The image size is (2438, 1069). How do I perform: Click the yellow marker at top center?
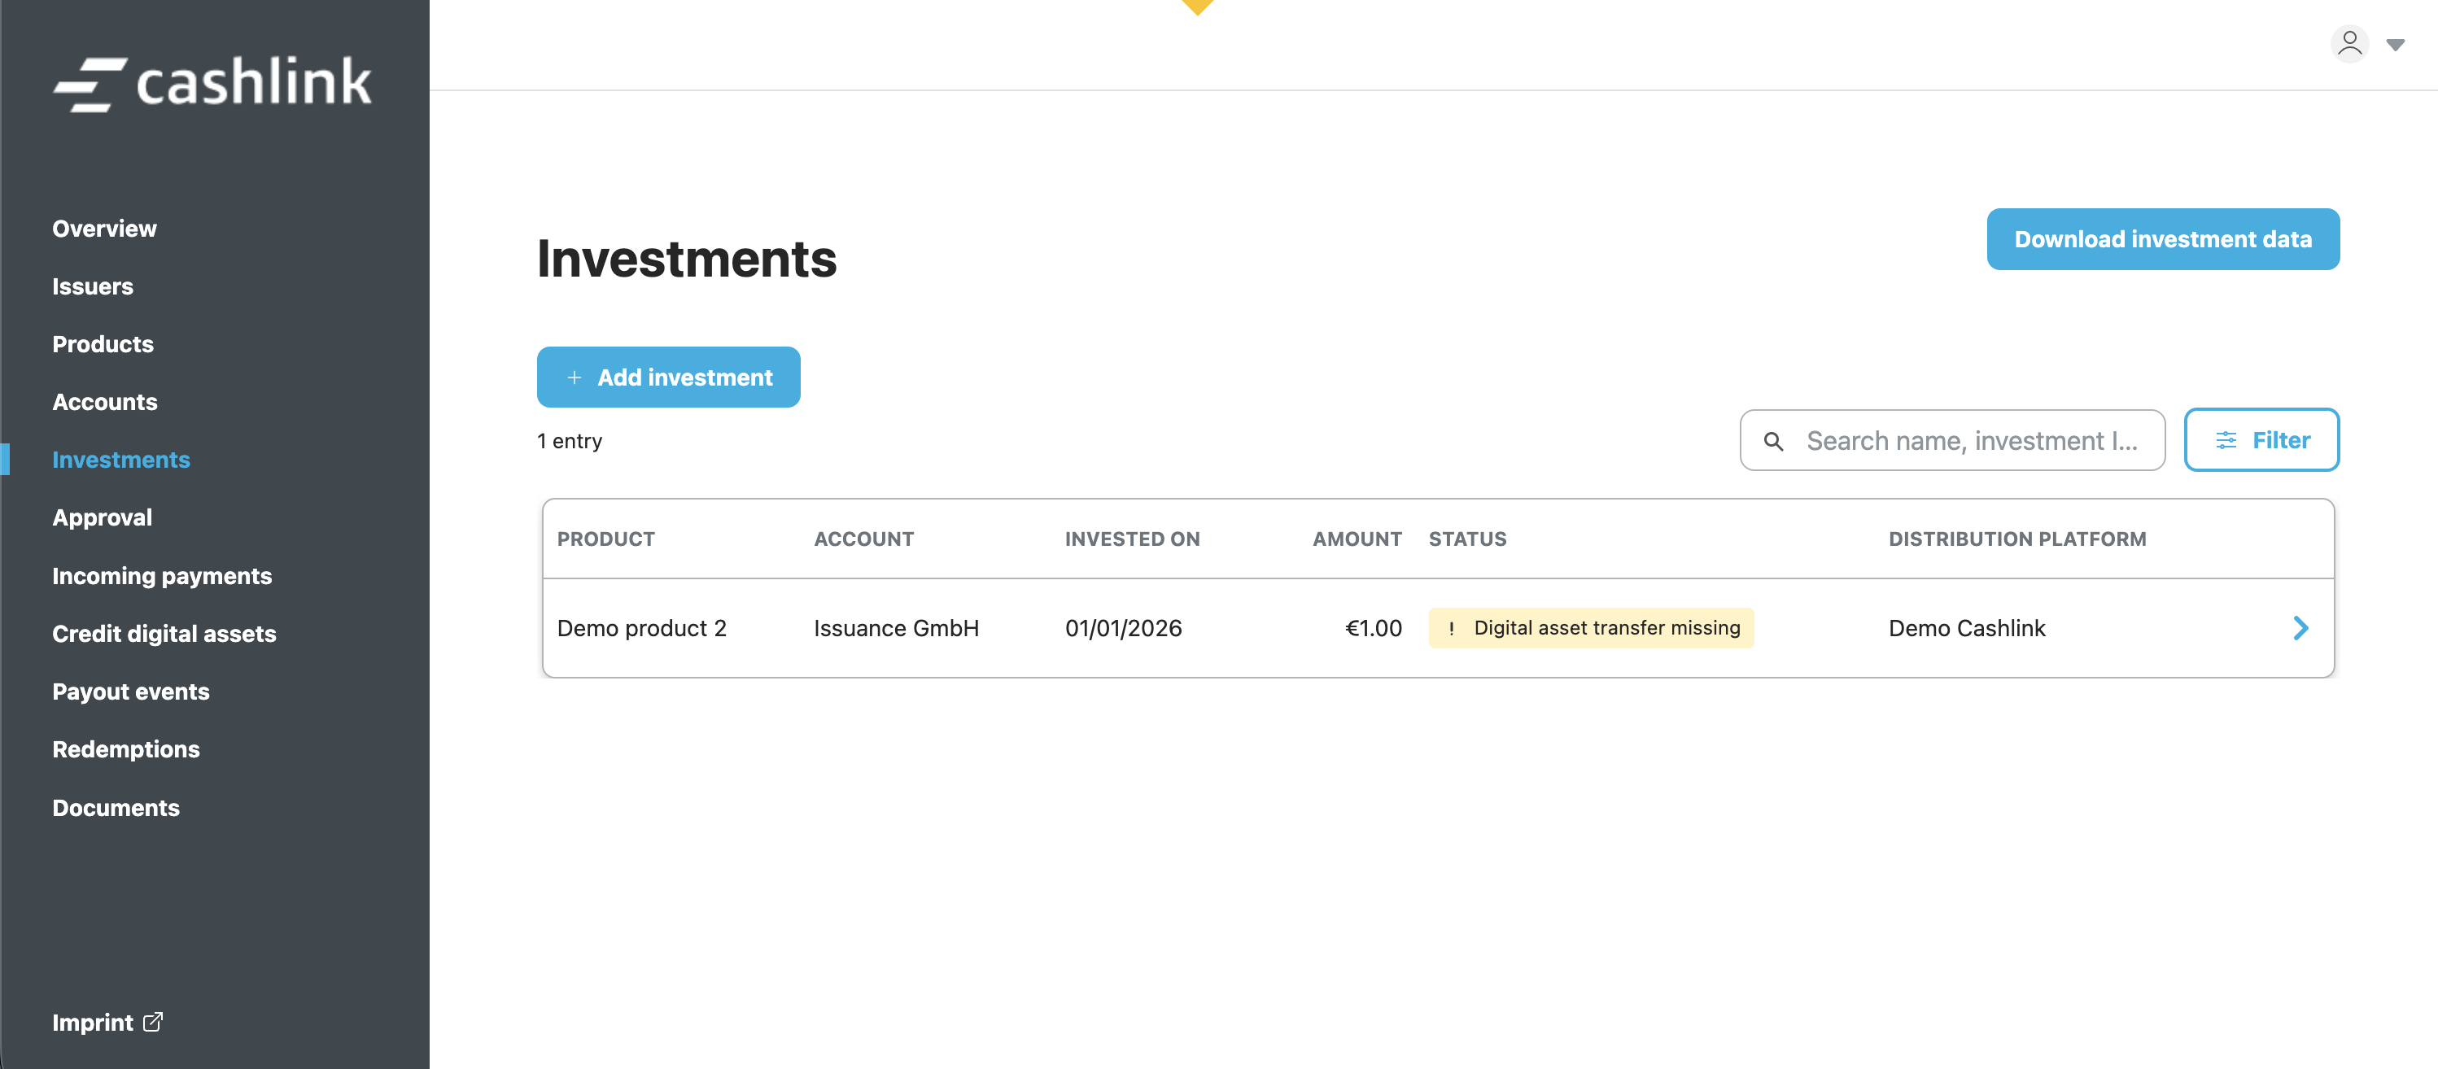tap(1197, 6)
